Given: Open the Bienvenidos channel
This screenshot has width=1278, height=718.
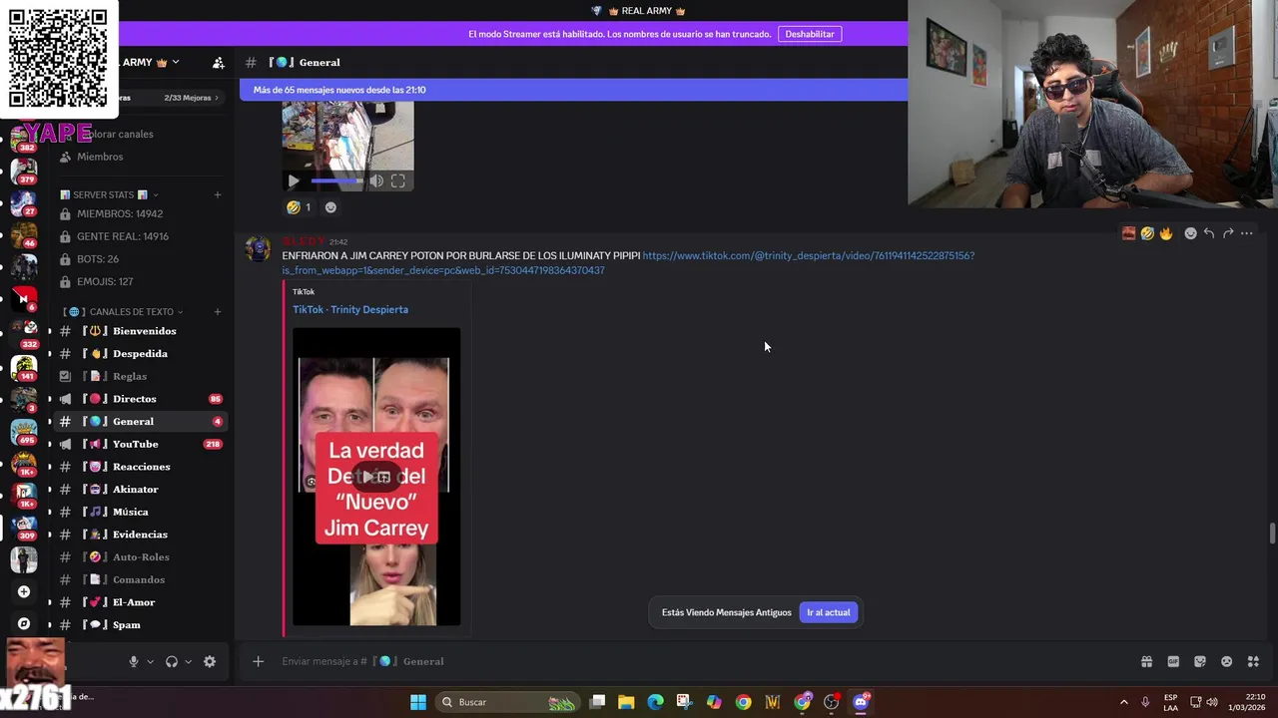Looking at the screenshot, I should click(141, 331).
